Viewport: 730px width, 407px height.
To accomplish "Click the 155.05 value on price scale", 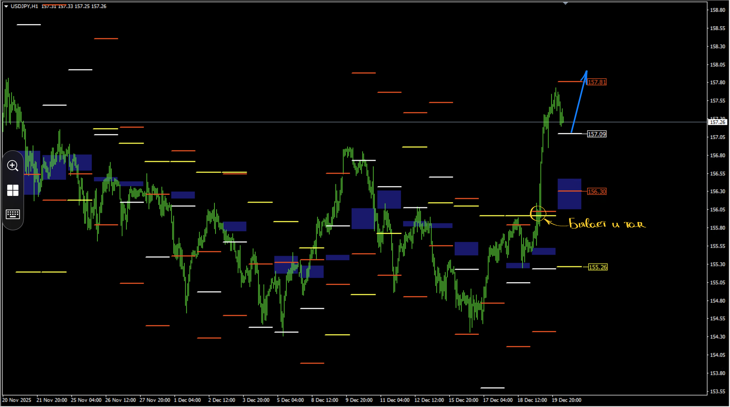I will [x=718, y=282].
